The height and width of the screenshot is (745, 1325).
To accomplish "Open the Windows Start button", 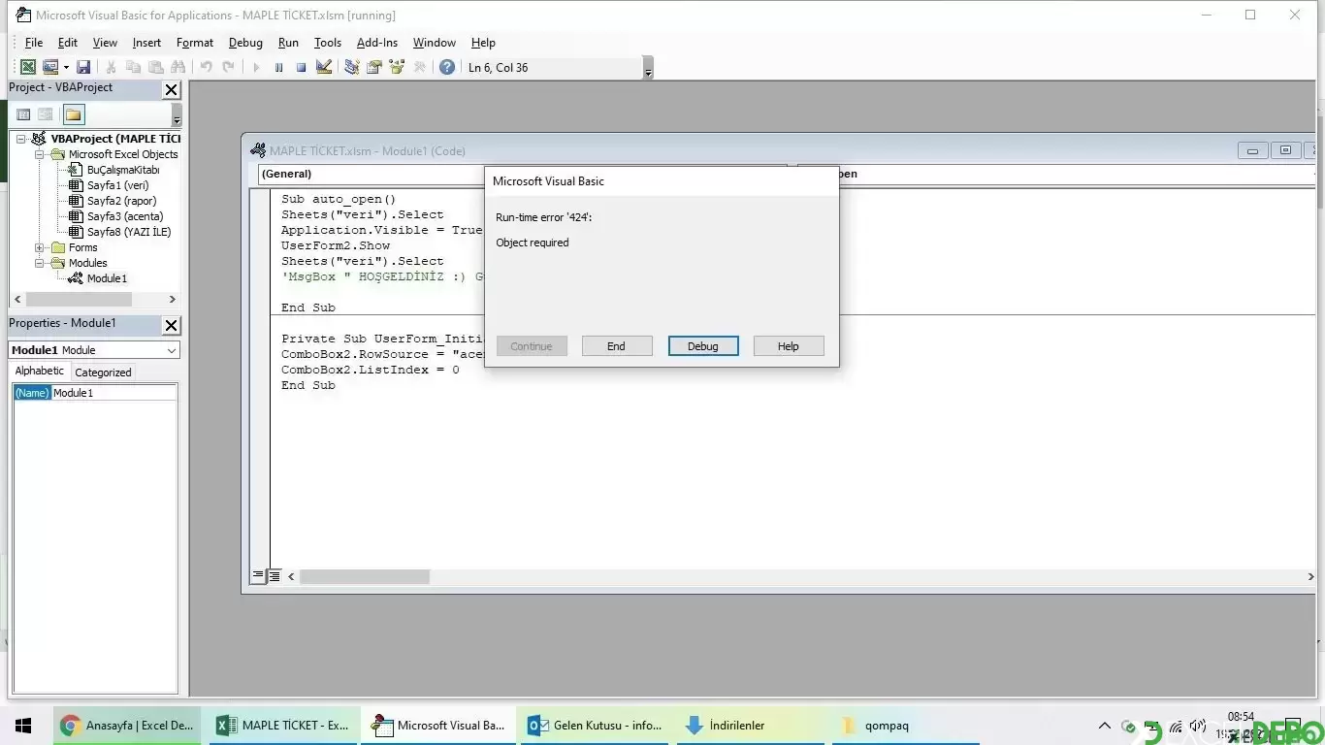I will pos(23,726).
